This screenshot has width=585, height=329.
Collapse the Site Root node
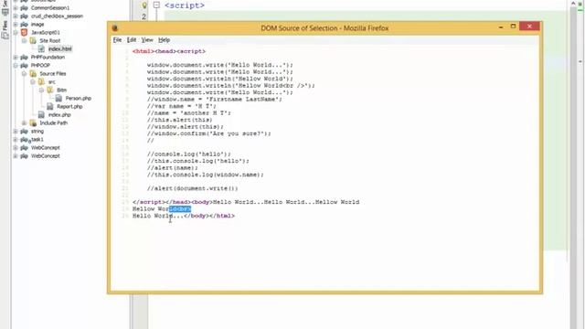(x=24, y=40)
